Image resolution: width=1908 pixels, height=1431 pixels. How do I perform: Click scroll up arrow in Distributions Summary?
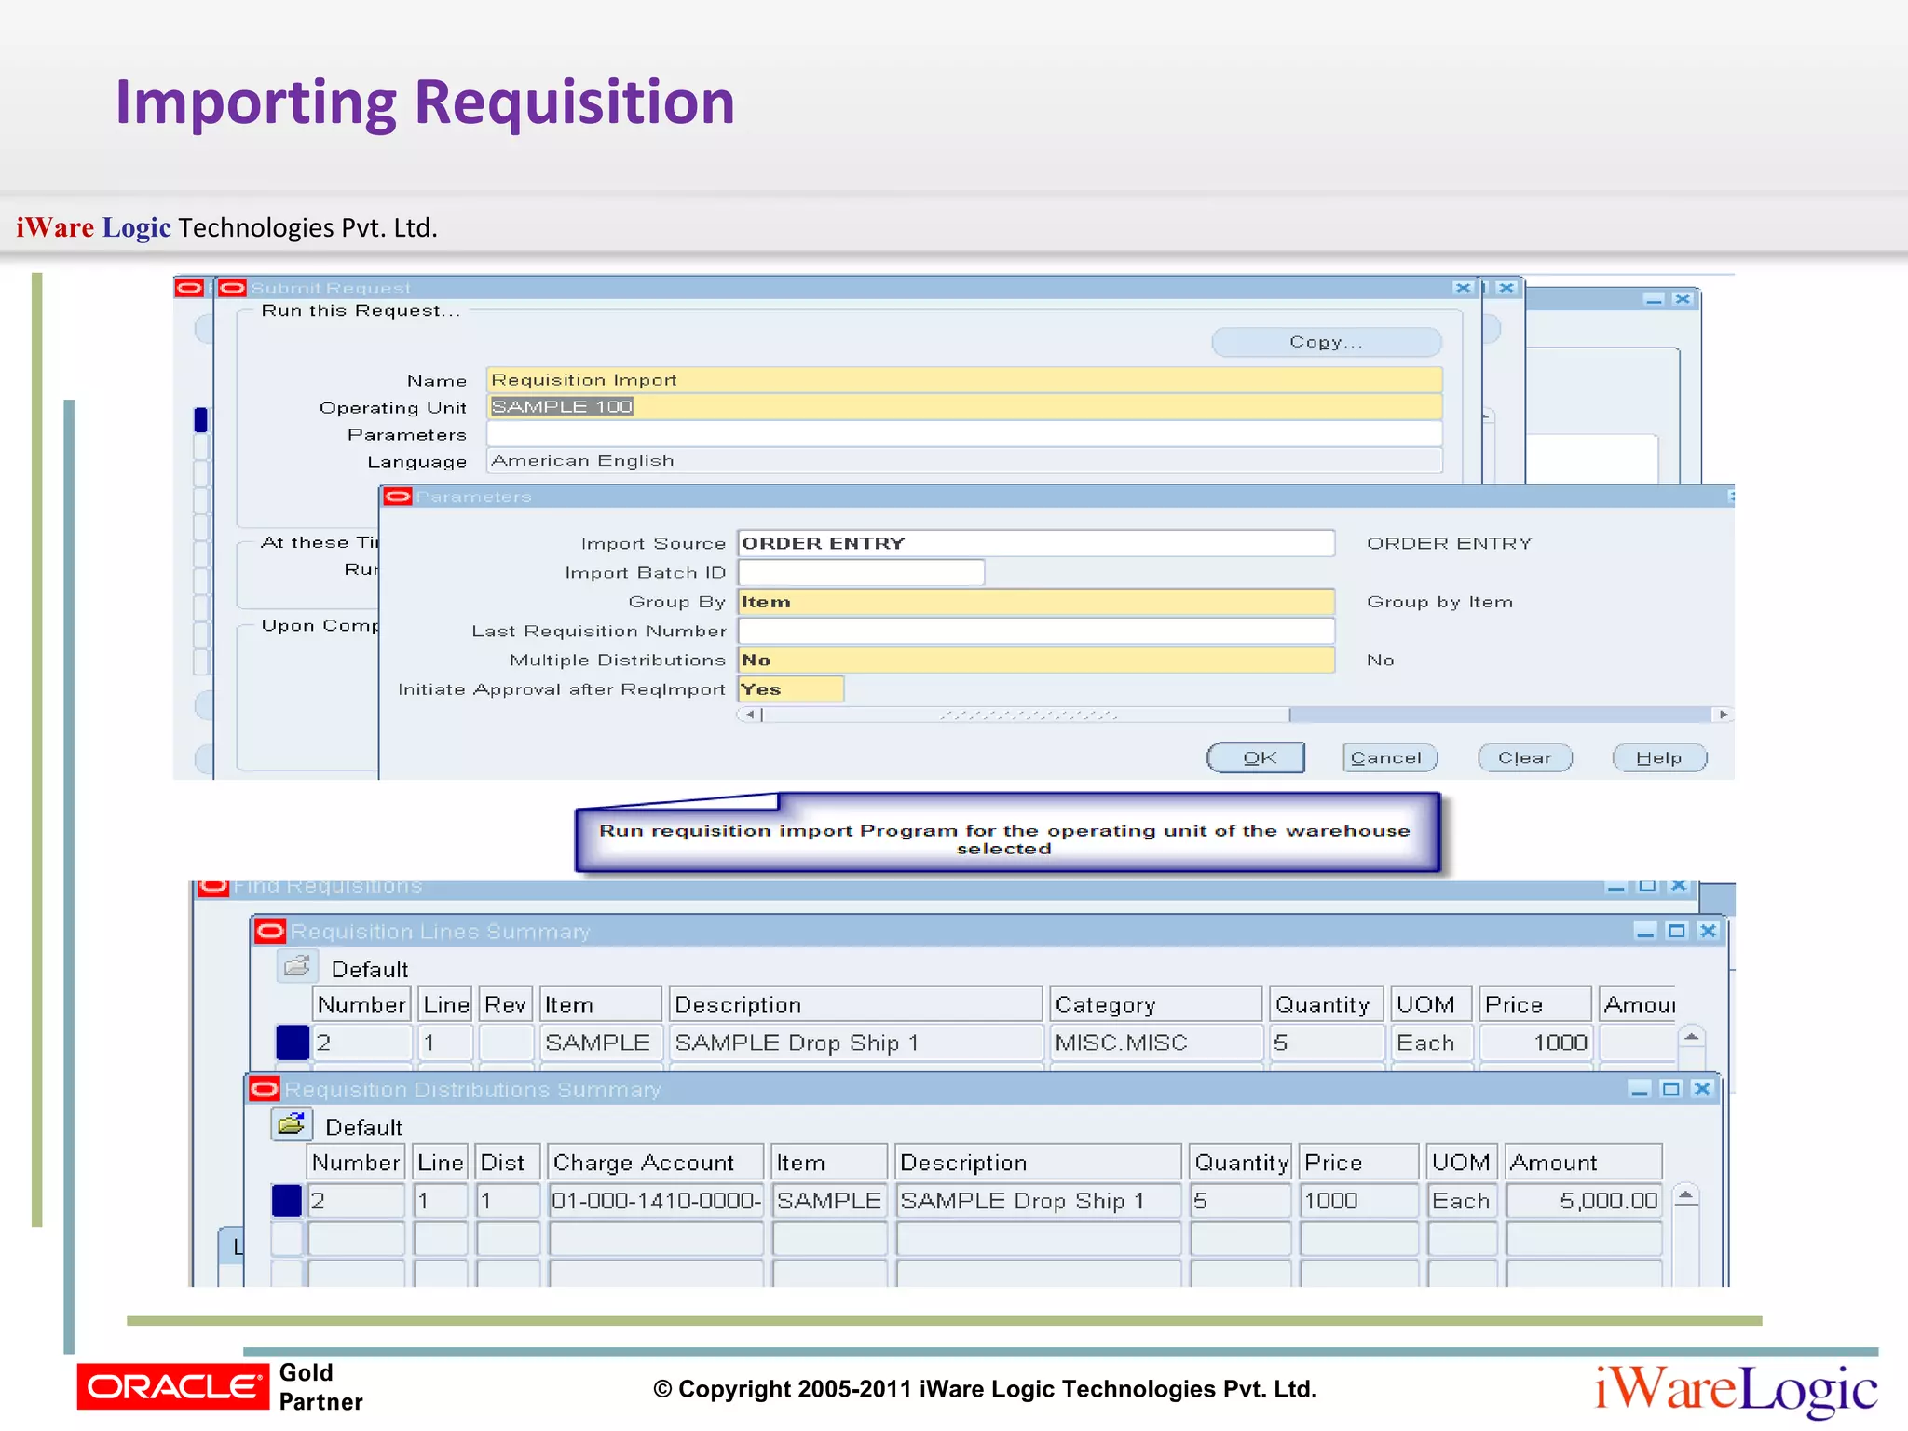pyautogui.click(x=1685, y=1195)
